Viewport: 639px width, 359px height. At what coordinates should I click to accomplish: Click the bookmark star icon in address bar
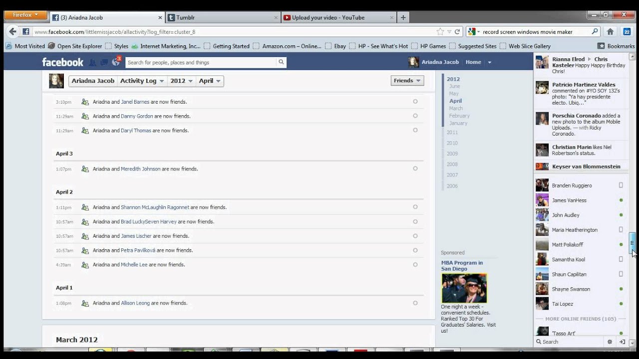pos(440,31)
